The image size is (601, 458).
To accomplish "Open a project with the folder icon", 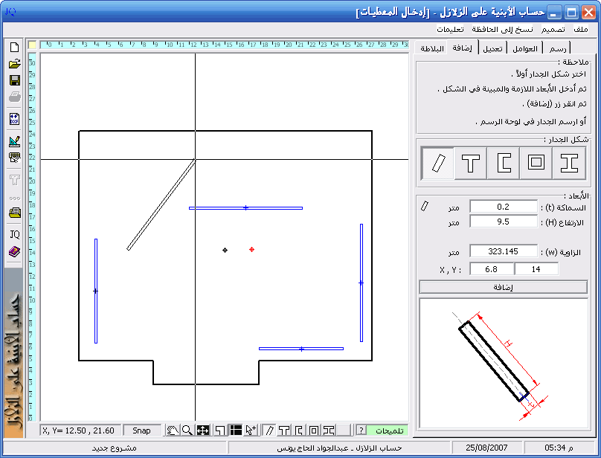I will 14,64.
